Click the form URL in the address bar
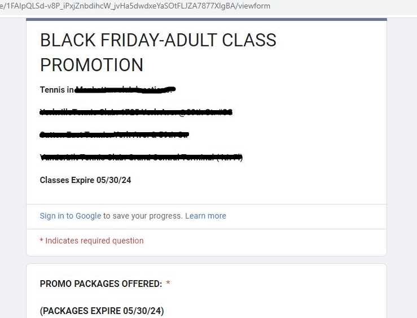Screen dimensions: 417x318 (135, 6)
